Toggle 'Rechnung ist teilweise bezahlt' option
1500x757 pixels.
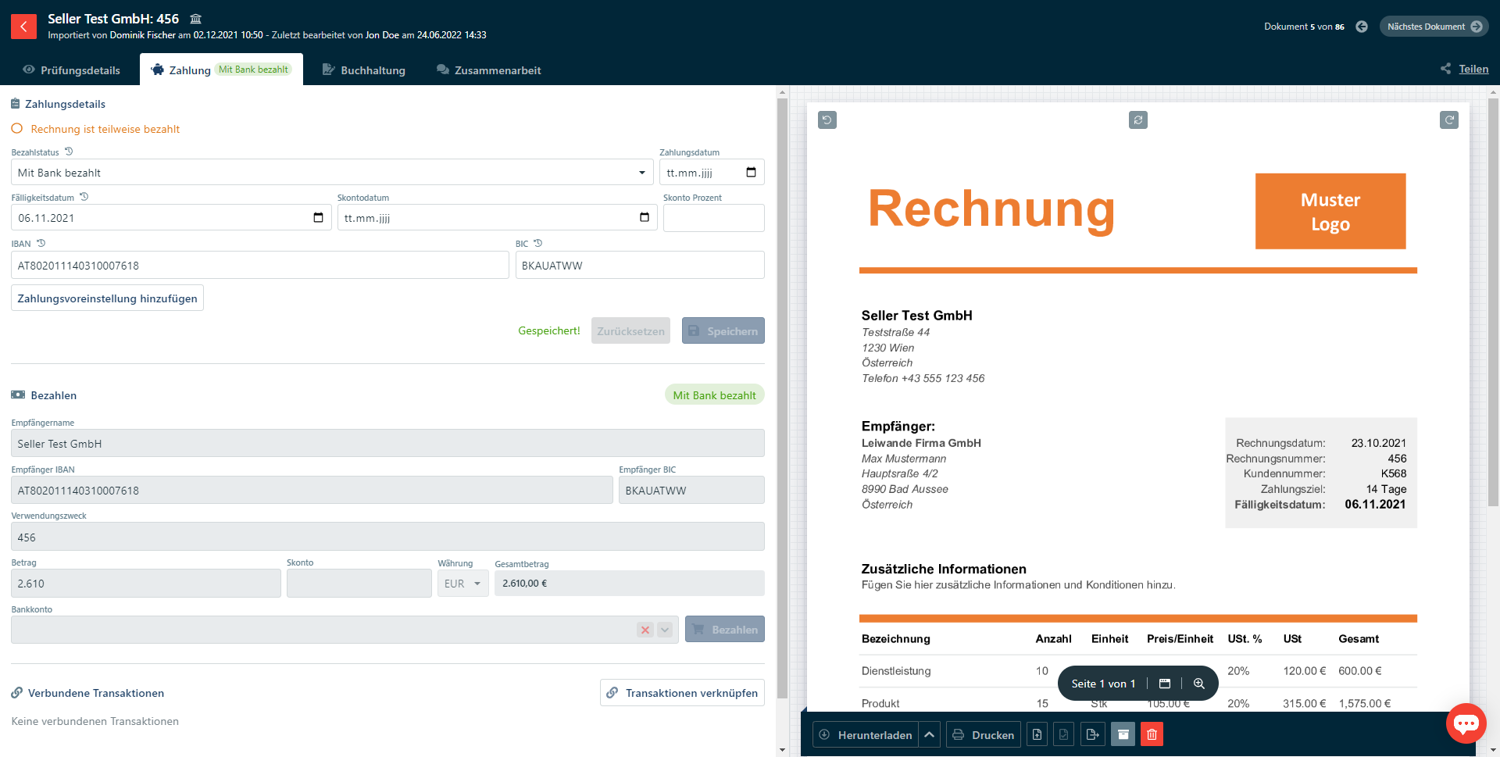tap(17, 129)
